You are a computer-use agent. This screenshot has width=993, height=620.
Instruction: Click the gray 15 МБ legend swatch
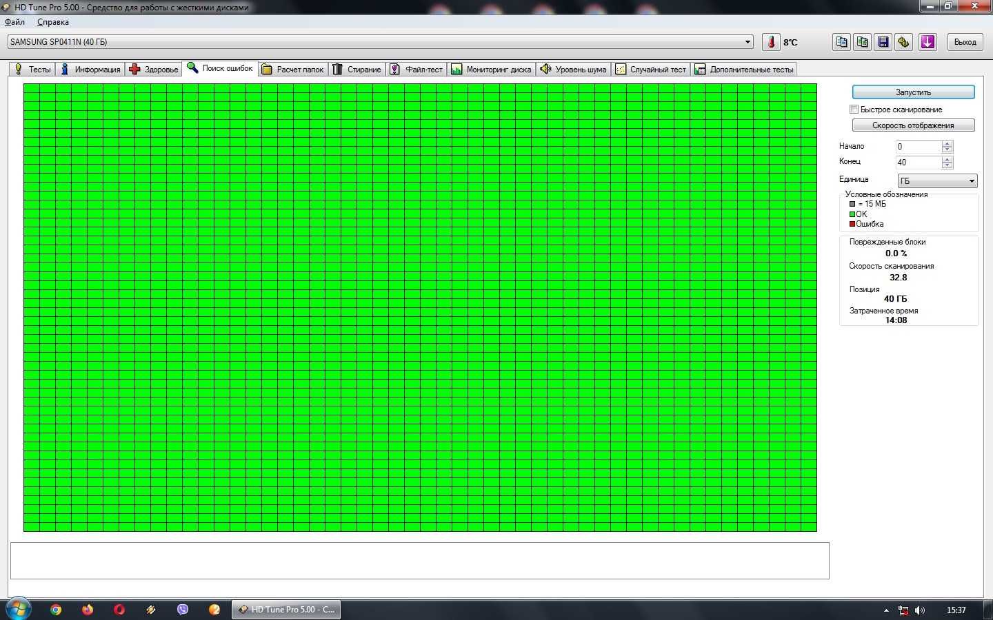pyautogui.click(x=852, y=204)
